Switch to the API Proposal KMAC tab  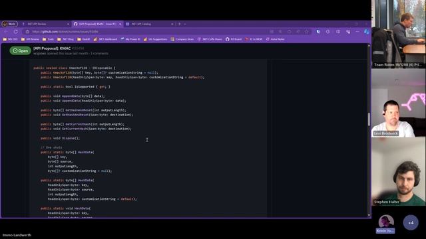tap(97, 24)
